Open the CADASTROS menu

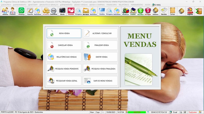pos(6,5)
